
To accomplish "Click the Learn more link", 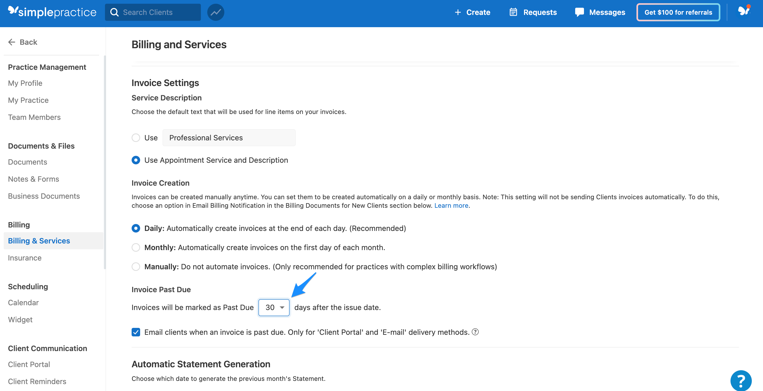I will [451, 205].
